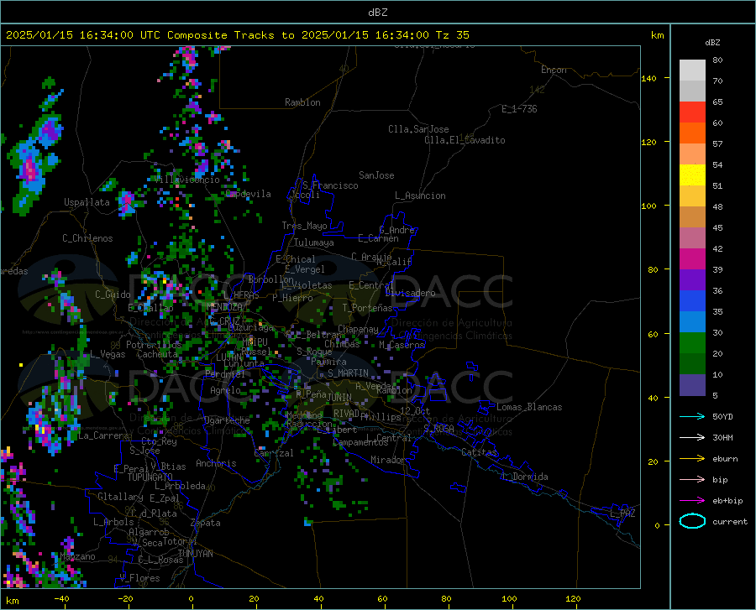The height and width of the screenshot is (610, 756).
Task: Click the cyan 50YD arrow in the legend
Action: point(692,416)
